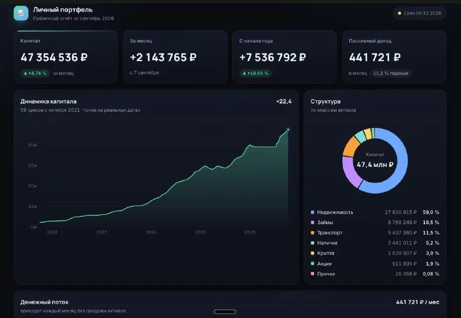Click the 0,06 % share value
Image resolution: width=461 pixels, height=318 pixels.
(x=431, y=274)
